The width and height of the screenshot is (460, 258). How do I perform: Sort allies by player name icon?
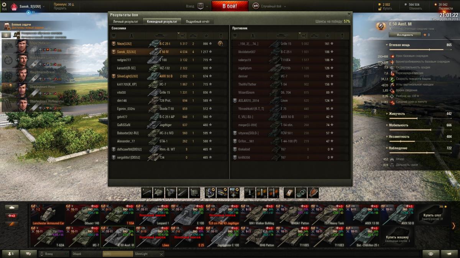[x=131, y=36]
